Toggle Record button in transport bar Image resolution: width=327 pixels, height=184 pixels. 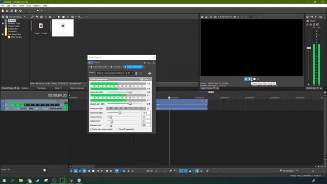pyautogui.click(x=71, y=171)
